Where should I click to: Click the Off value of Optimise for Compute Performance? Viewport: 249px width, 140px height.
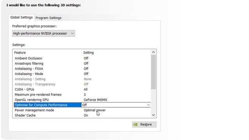pos(84,105)
